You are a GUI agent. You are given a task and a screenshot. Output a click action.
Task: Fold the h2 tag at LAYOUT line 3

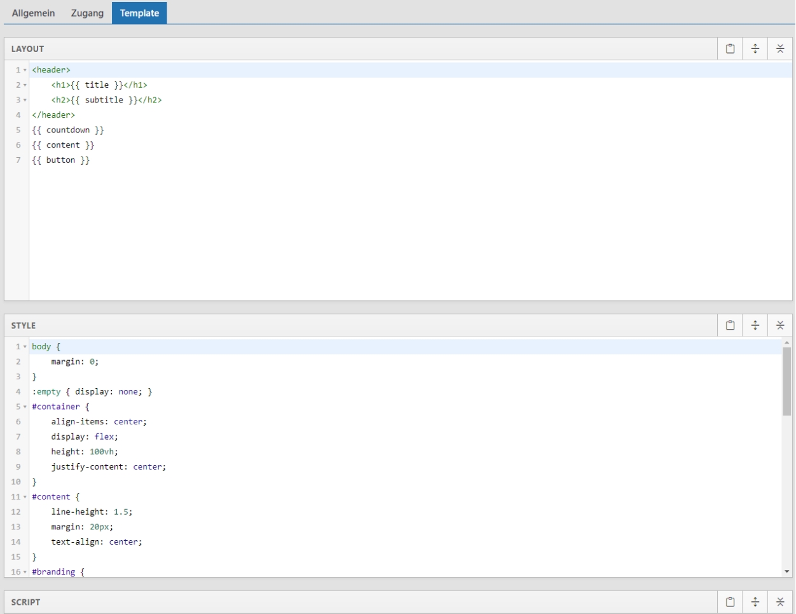click(25, 100)
